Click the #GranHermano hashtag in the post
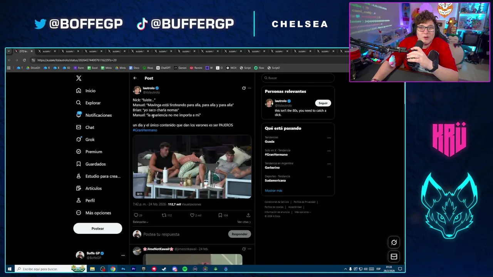Viewport: 493px width, 277px height. (145, 130)
